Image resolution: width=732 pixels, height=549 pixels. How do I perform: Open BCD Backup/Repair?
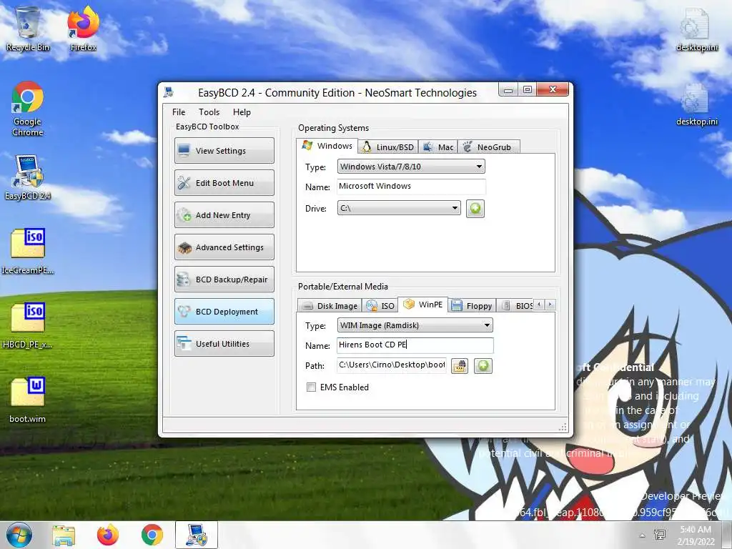[224, 280]
